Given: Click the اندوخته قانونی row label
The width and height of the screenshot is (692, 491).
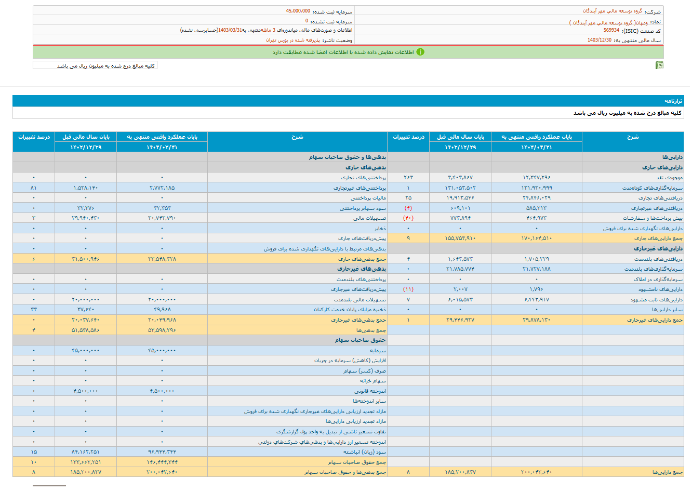Looking at the screenshot, I should [370, 391].
